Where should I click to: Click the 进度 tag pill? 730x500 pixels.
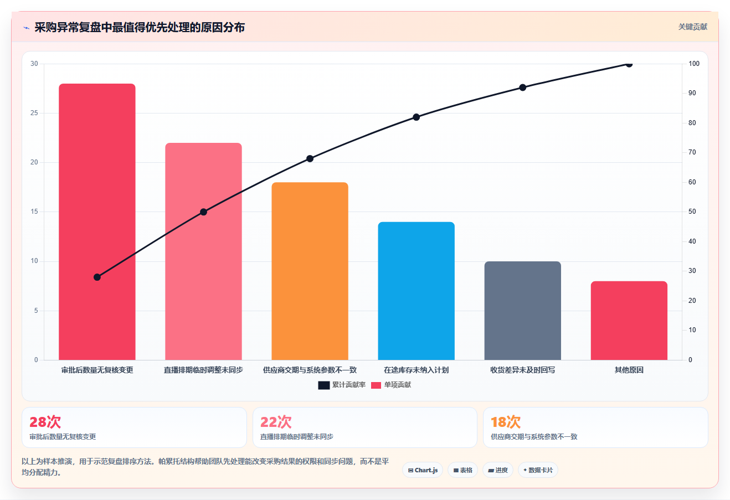[498, 470]
